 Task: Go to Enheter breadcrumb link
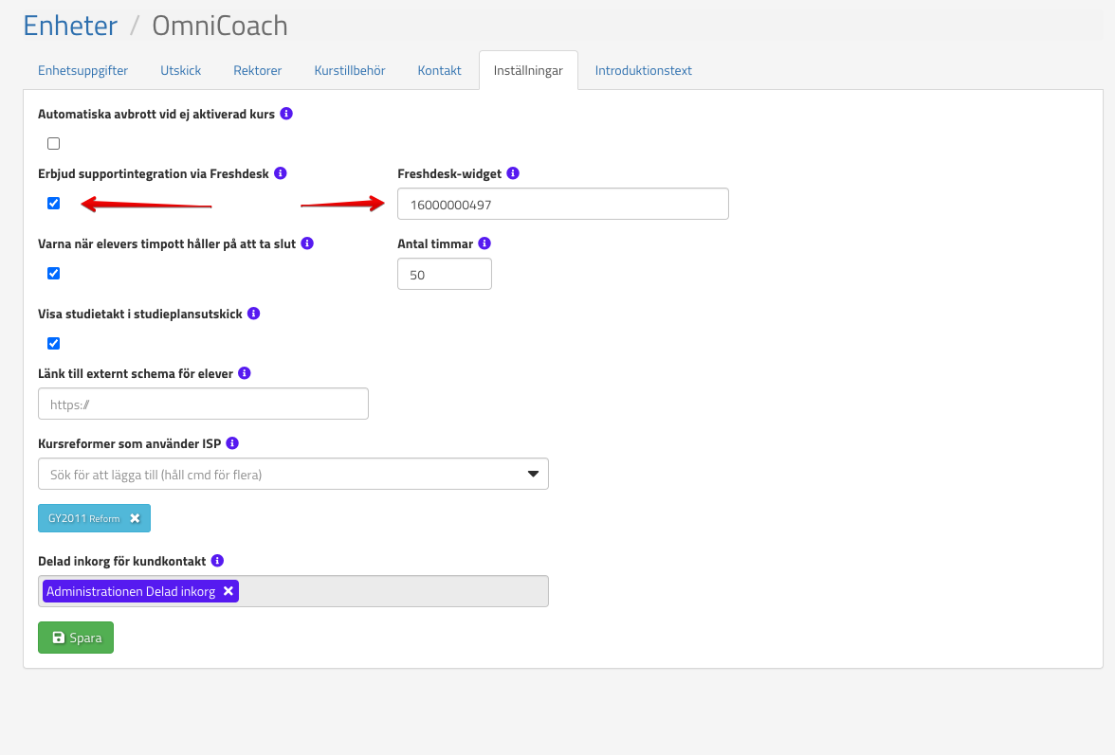70,26
